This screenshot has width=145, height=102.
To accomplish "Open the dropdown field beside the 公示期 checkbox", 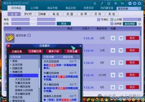I will 132,19.
